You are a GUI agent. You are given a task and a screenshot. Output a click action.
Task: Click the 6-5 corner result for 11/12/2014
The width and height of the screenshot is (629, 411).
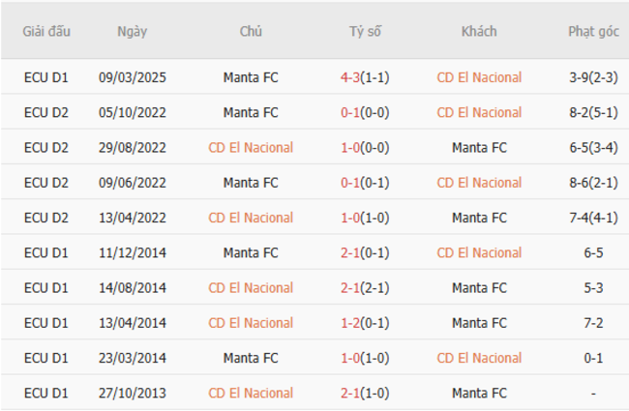(593, 252)
